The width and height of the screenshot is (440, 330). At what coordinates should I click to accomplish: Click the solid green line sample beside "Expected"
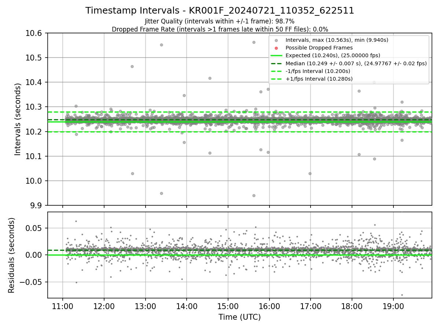(276, 56)
